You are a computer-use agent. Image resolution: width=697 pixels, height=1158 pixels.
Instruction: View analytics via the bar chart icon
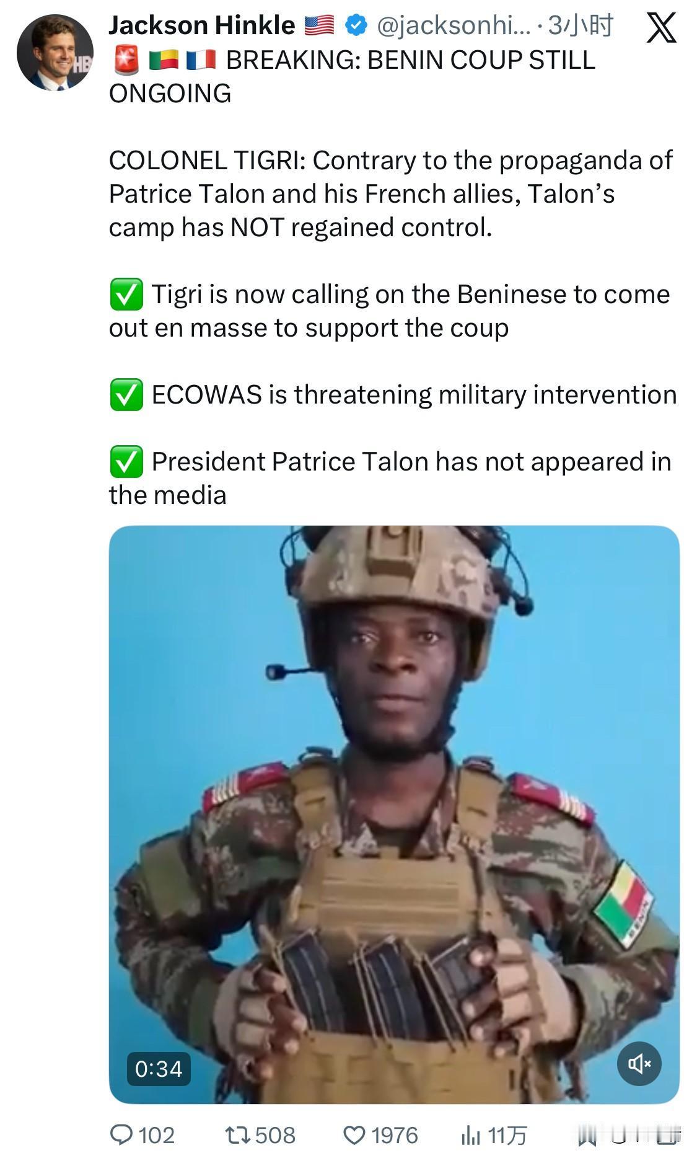coord(471,1136)
